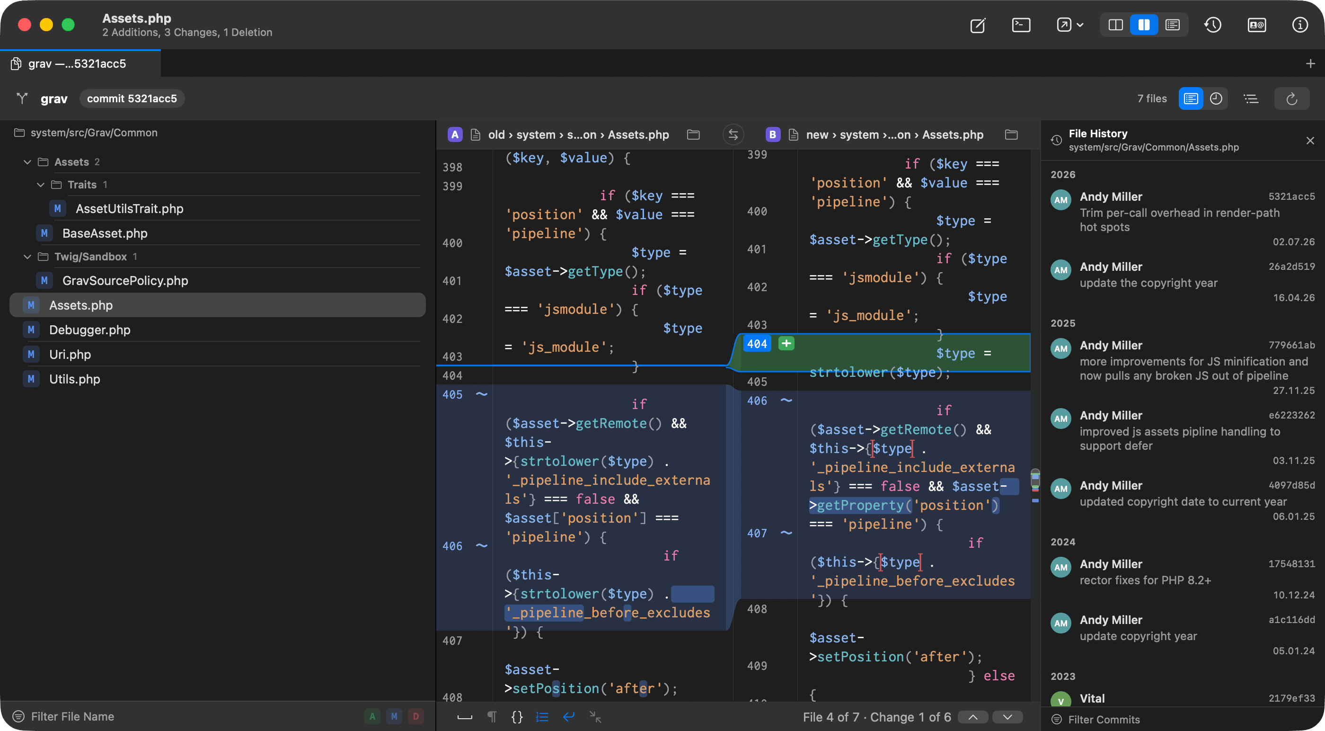Click the blame/authors icon in title bar
Screen dimensions: 1325x731
coord(1256,25)
